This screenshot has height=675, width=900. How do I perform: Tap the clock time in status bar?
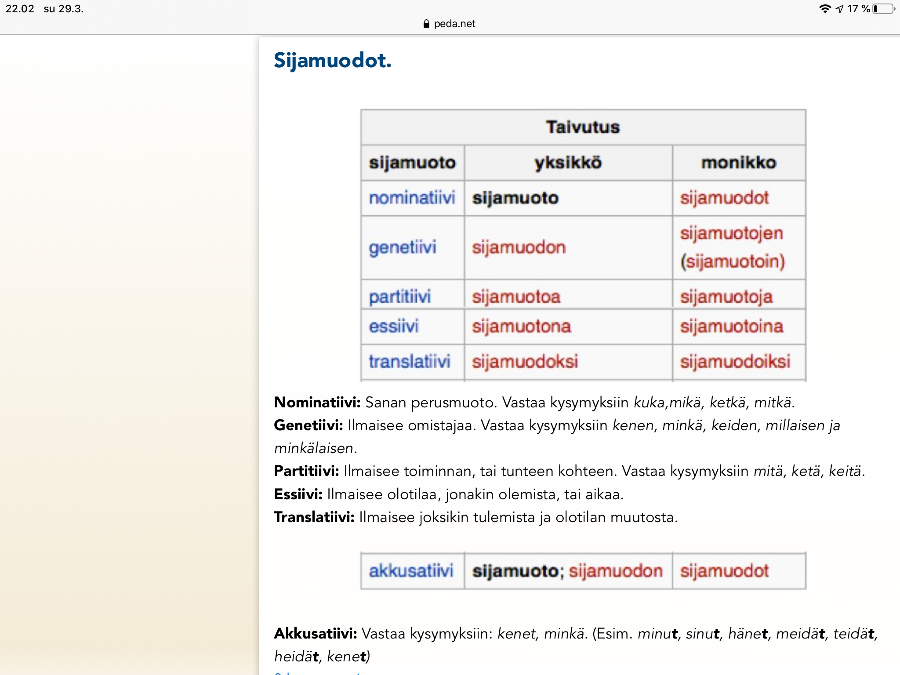tap(20, 9)
